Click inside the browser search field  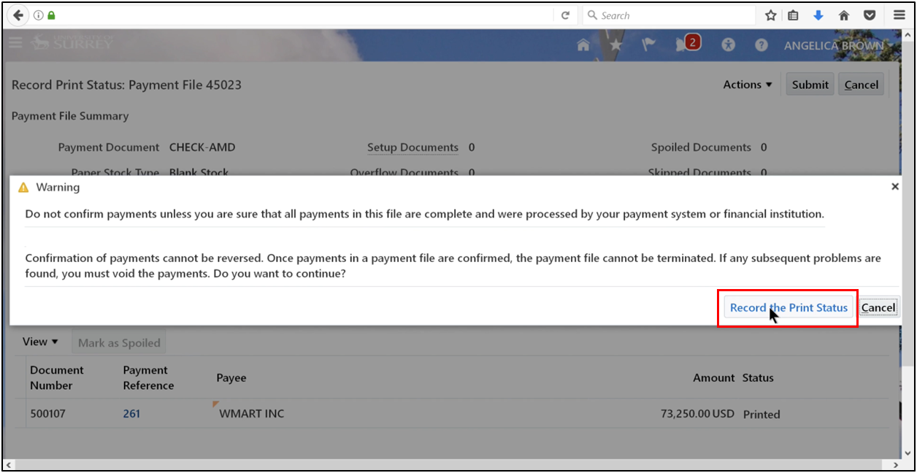coord(668,15)
